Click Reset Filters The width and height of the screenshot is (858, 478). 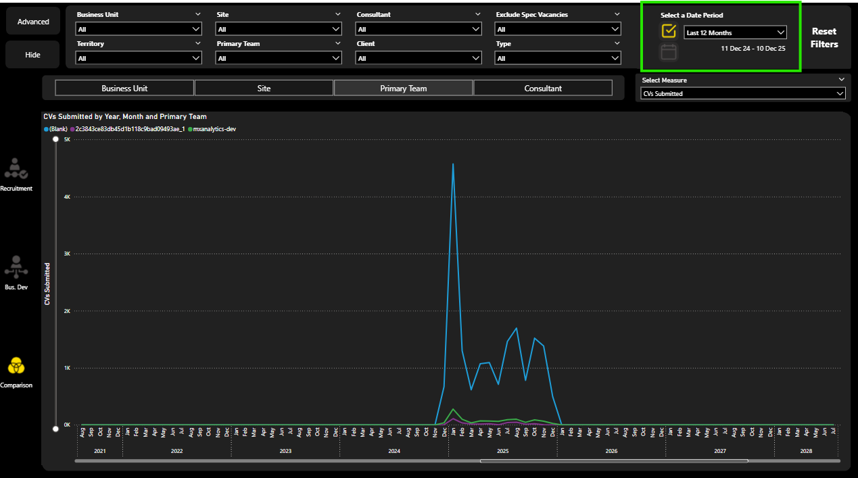point(824,38)
